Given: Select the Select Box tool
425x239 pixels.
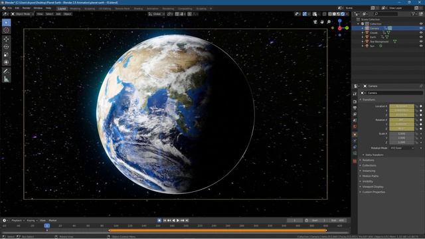Looking at the screenshot, I should [x=6, y=23].
